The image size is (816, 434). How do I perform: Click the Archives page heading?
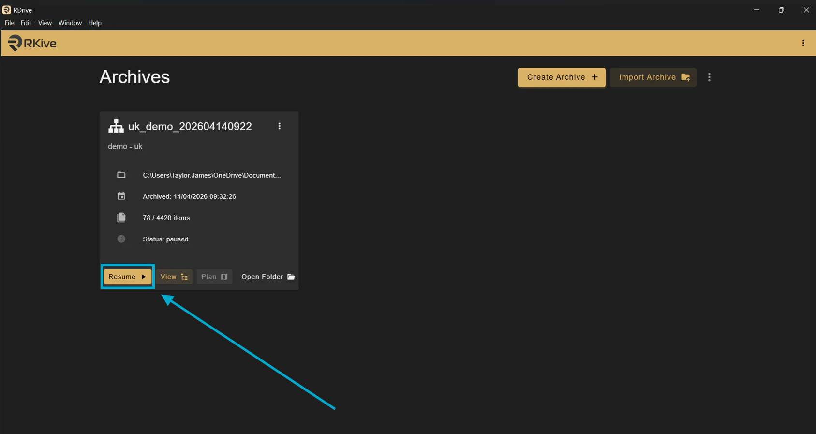[134, 77]
